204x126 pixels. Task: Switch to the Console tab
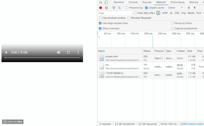133,2
